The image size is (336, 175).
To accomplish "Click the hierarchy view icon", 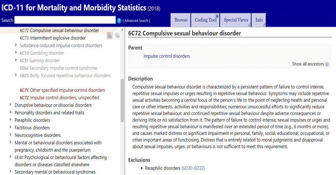I will point(109,35).
